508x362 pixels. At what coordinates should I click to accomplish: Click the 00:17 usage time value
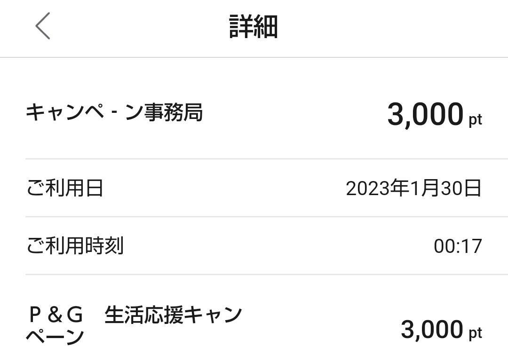click(x=458, y=246)
